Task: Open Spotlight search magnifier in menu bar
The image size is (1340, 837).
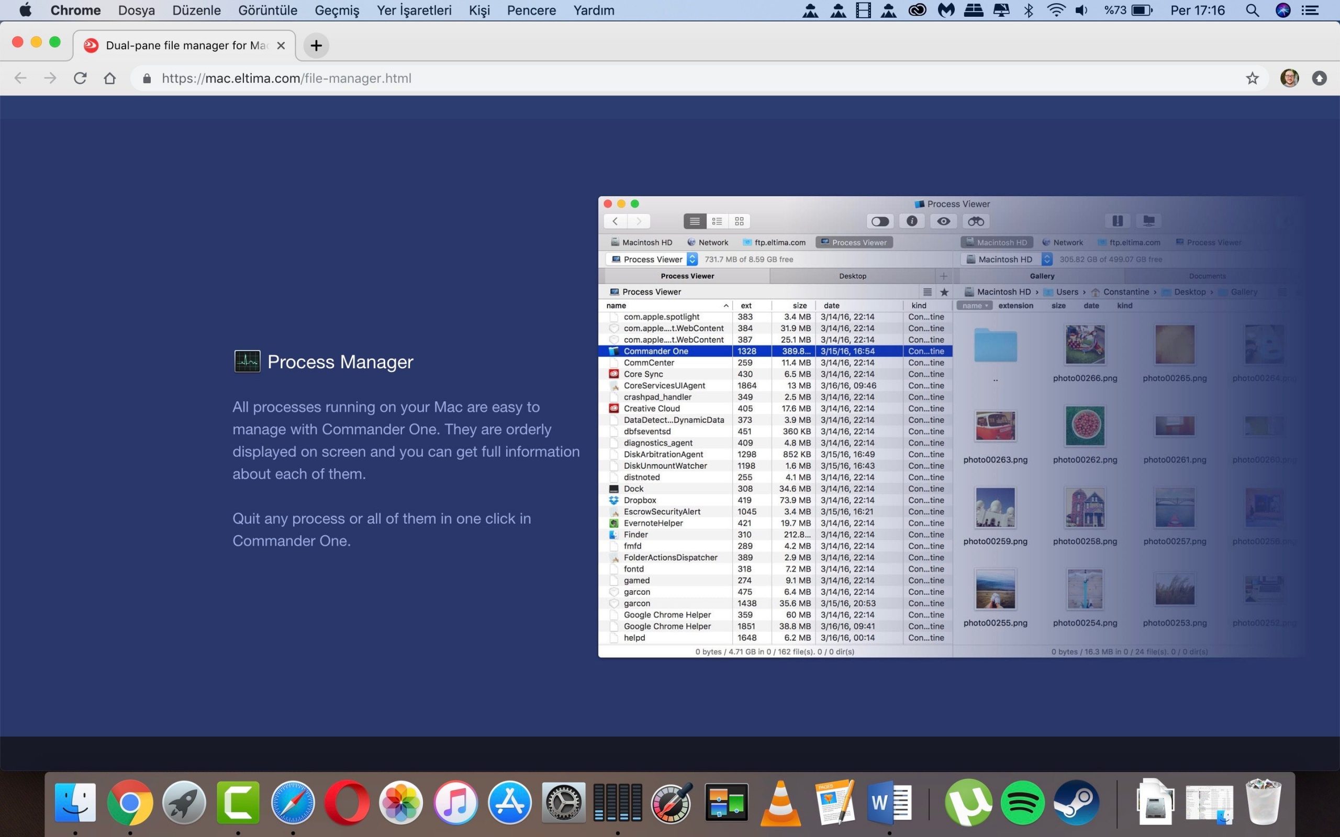Action: click(1252, 10)
